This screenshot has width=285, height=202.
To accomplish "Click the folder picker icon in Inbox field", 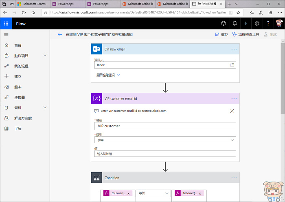I will pos(232,65).
